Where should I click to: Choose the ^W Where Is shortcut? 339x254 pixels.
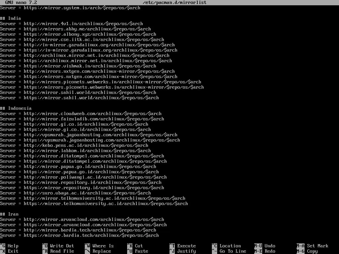pyautogui.click(x=99, y=246)
